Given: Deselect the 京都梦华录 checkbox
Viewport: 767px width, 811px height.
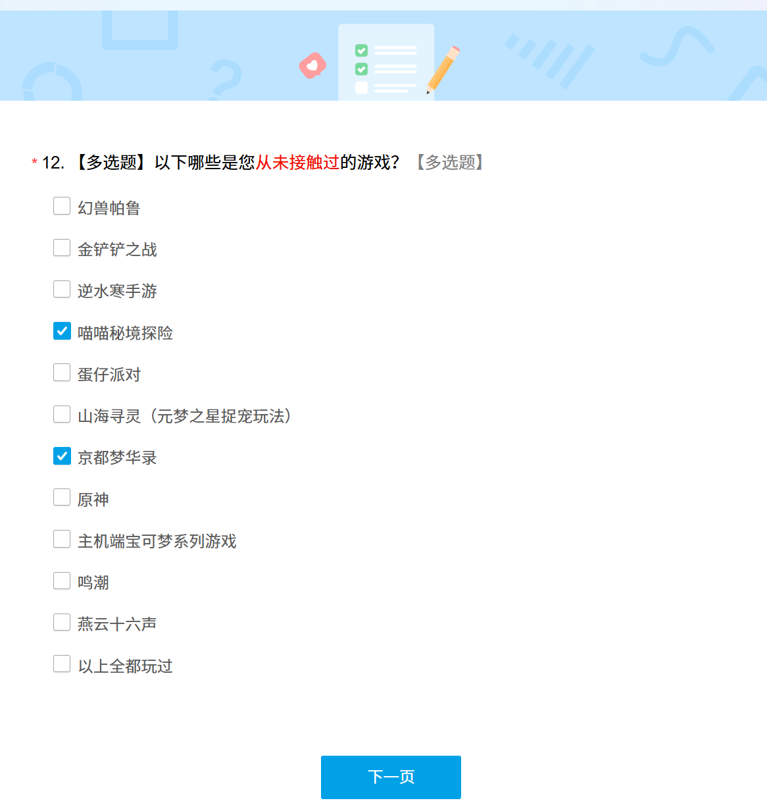Looking at the screenshot, I should click(62, 456).
